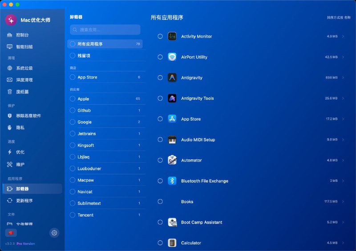
Task: Click the Mac优化大师 sparkle logo icon
Action: tap(11, 20)
